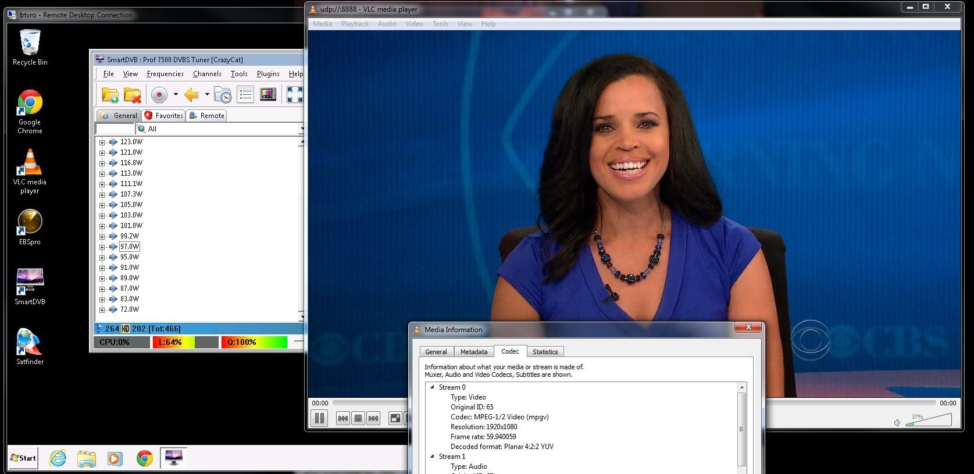This screenshot has height=474, width=974.
Task: Click the yellow back arrow in SmartDVB
Action: (191, 95)
